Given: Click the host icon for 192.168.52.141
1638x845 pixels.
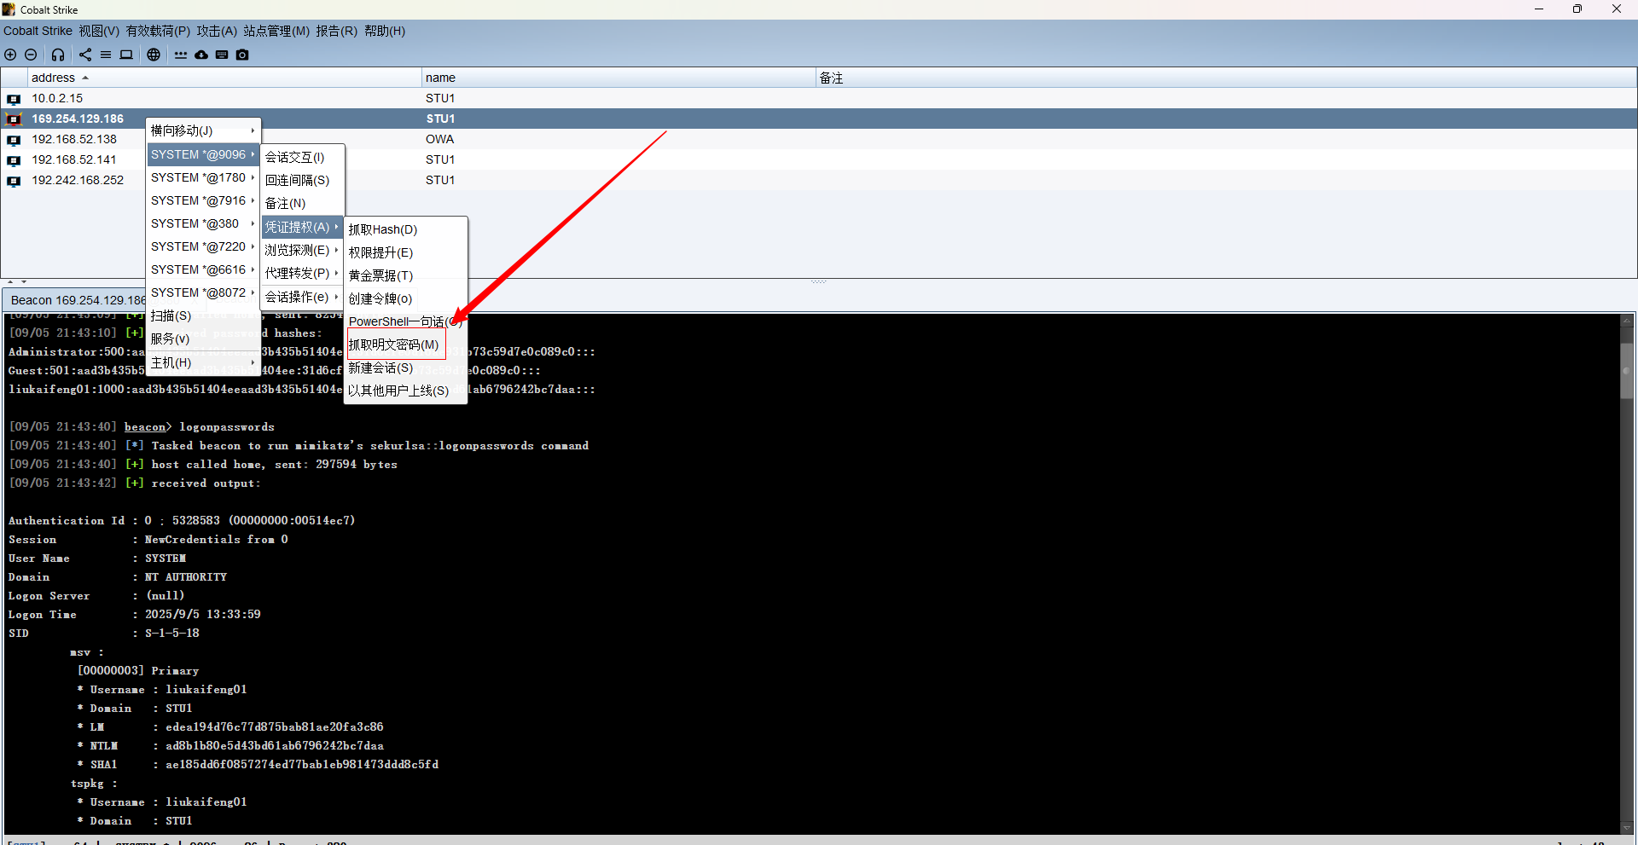Looking at the screenshot, I should (x=14, y=160).
